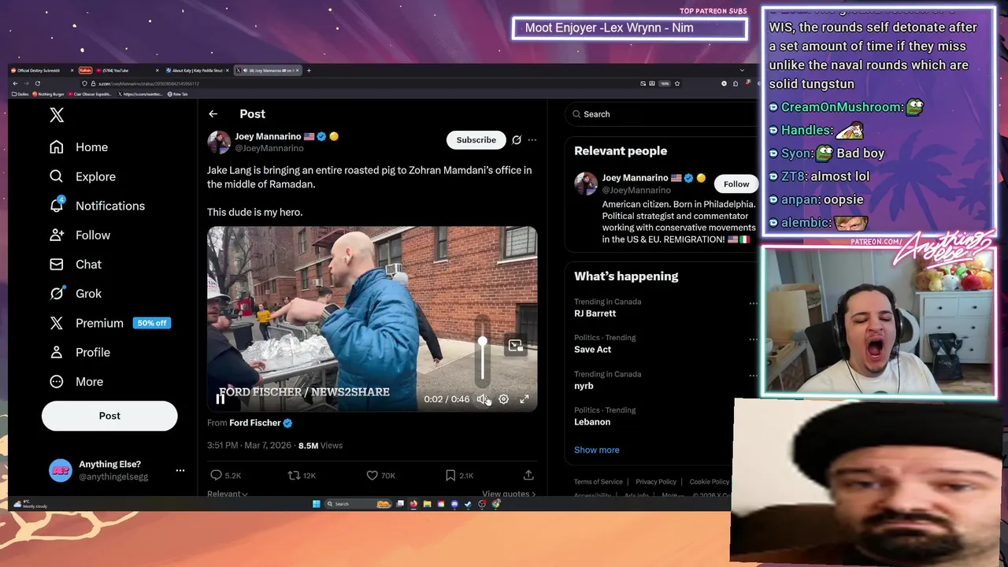The image size is (1008, 567).
Task: Click the white Post button
Action: pyautogui.click(x=109, y=416)
